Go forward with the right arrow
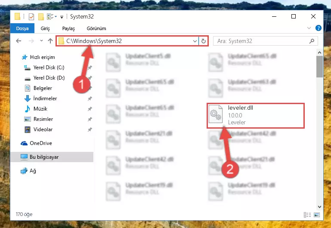Viewport: 331px width, 228px height. point(31,41)
